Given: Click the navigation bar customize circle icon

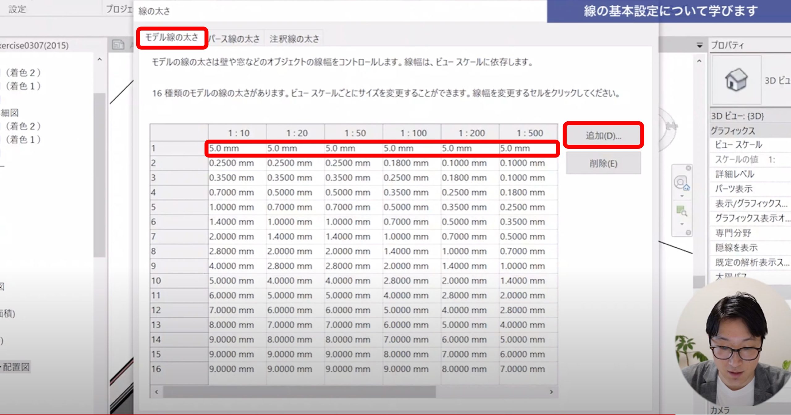Looking at the screenshot, I should click(x=688, y=233).
